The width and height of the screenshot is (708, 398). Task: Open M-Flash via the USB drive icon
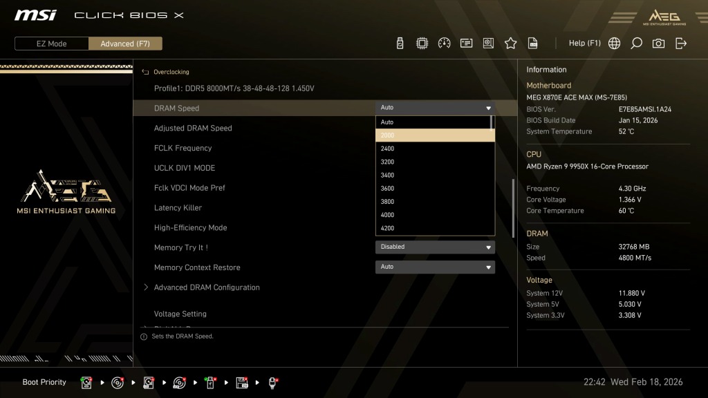tap(400, 44)
